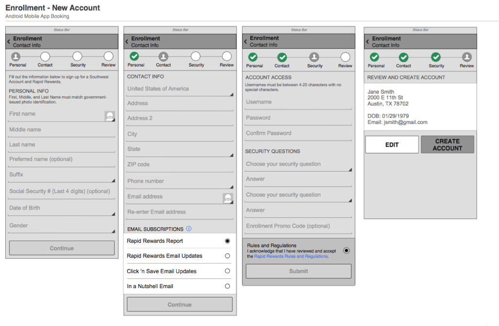Click the contact icon next to Email address

pyautogui.click(x=228, y=198)
